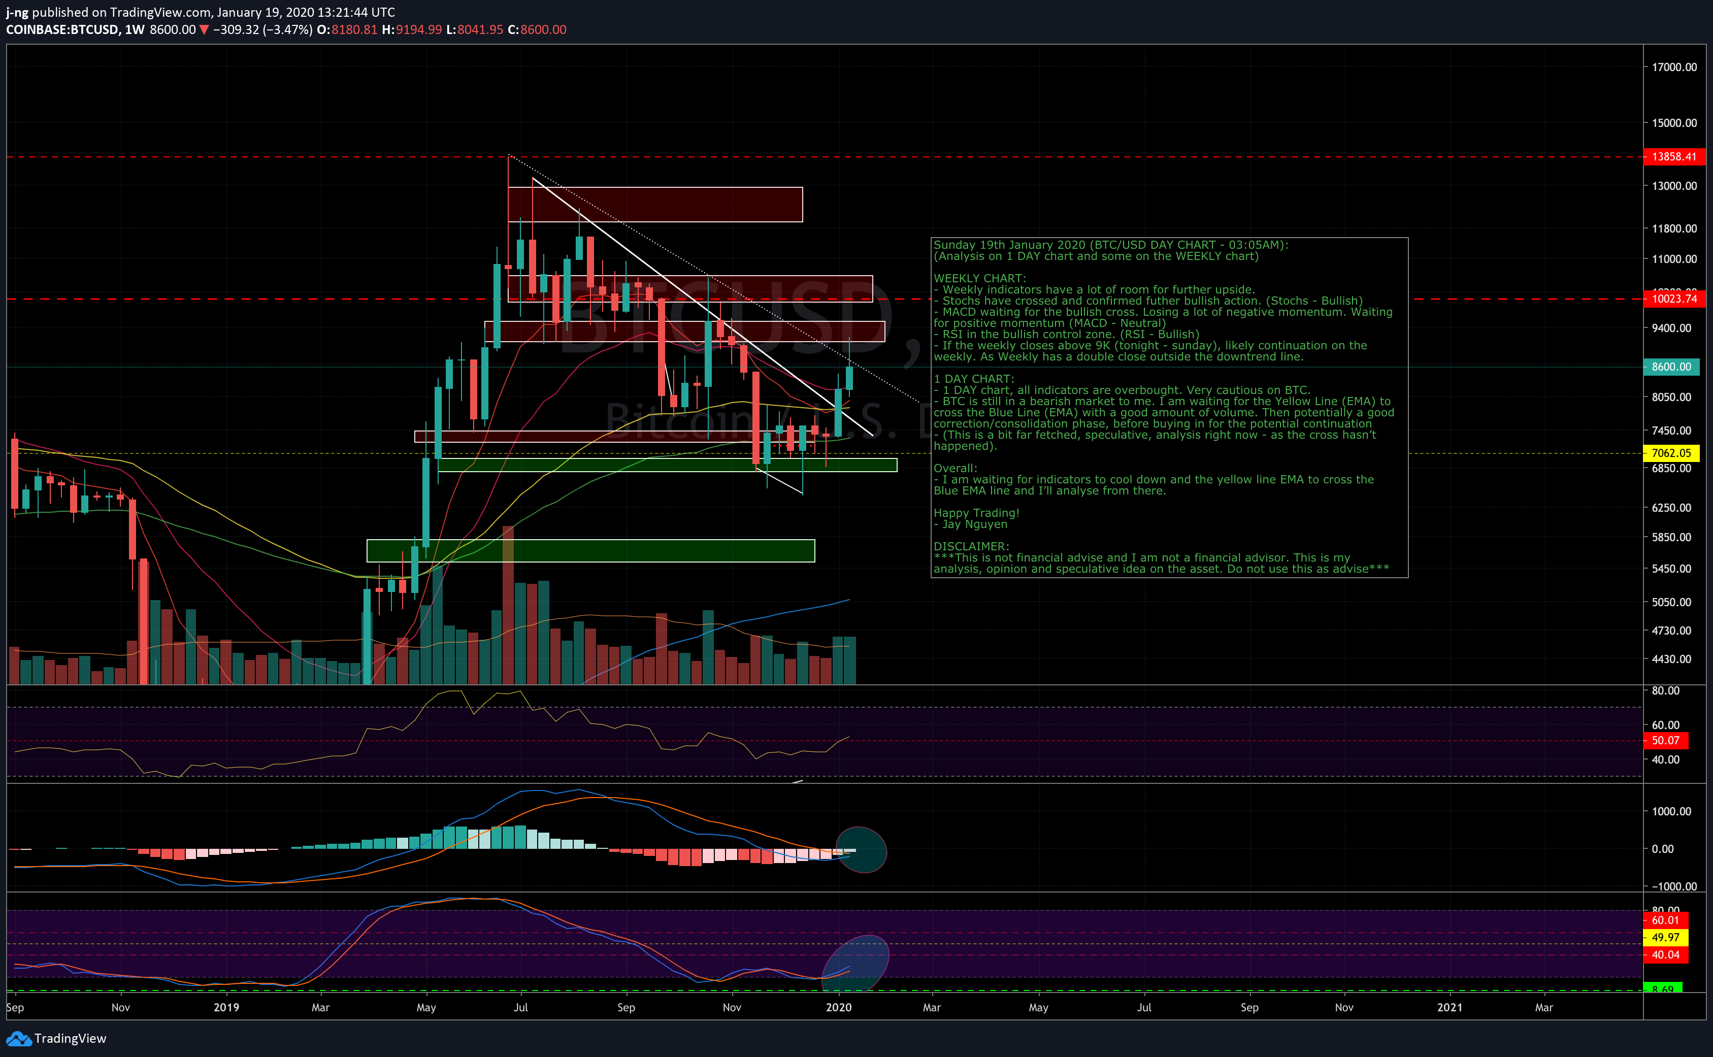This screenshot has width=1713, height=1057.
Task: Click the red down-arrow beside 8600.00 in header
Action: pyautogui.click(x=204, y=30)
